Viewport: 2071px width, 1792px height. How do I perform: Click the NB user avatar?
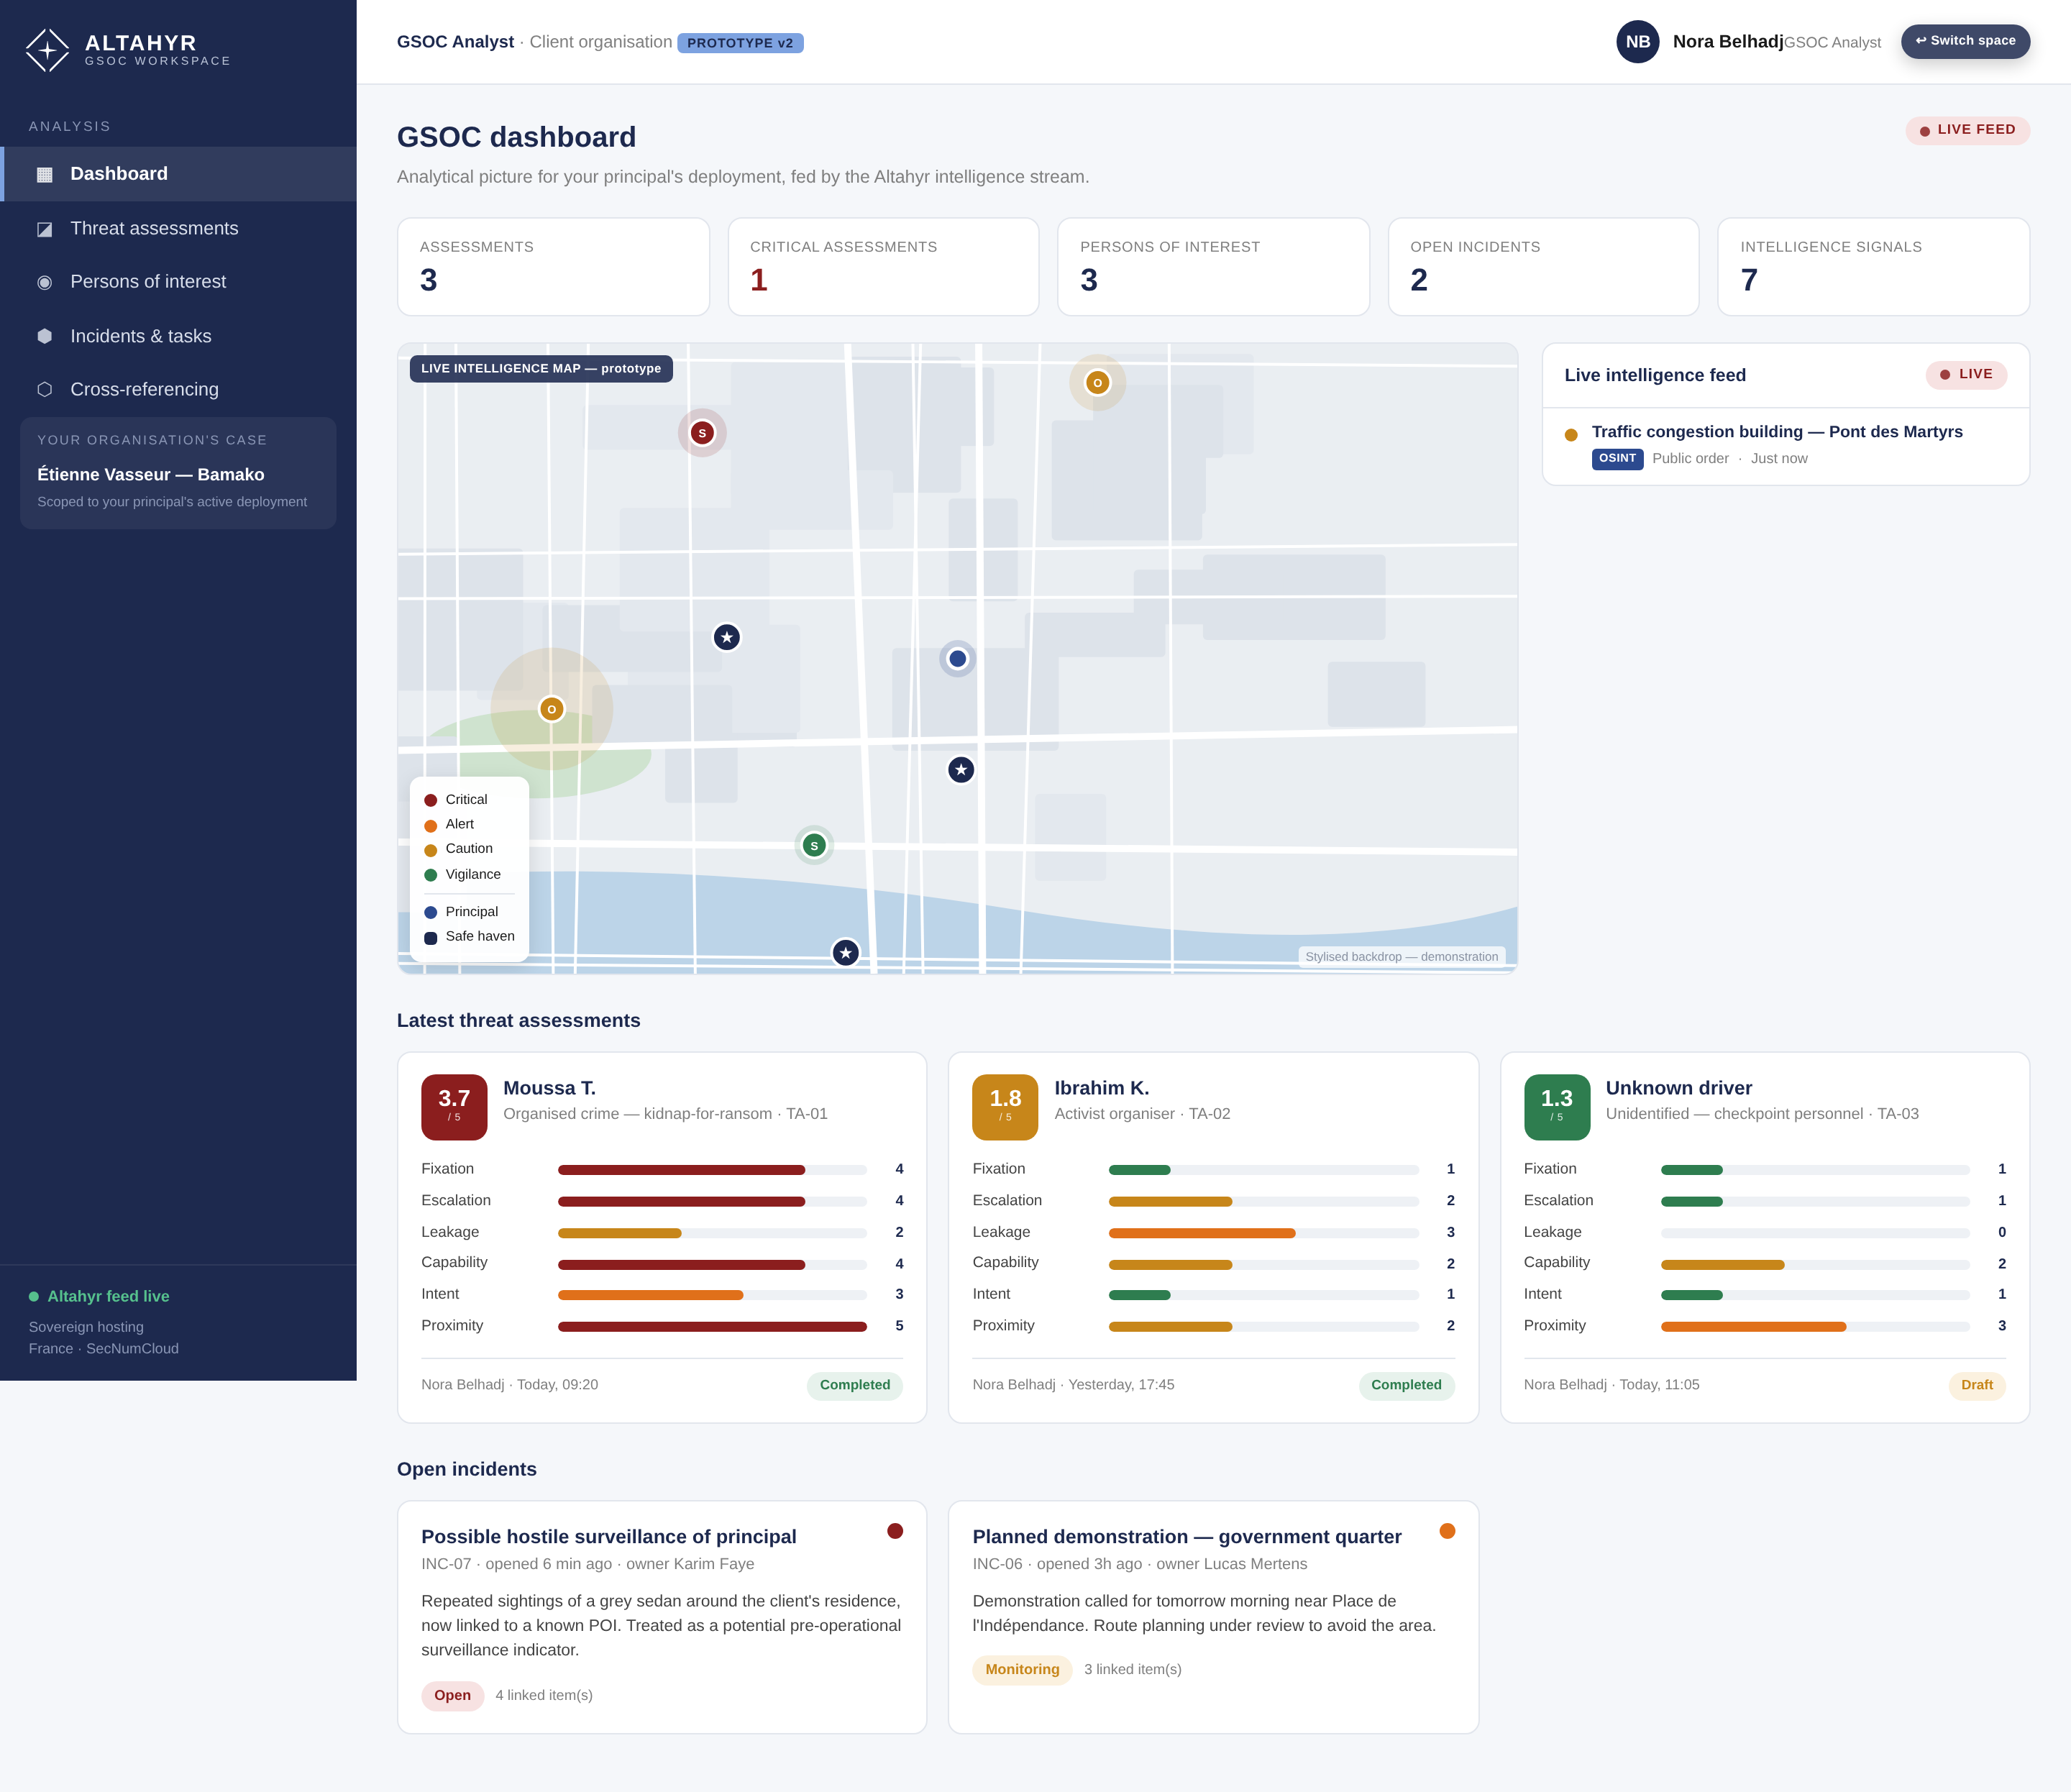[1637, 42]
